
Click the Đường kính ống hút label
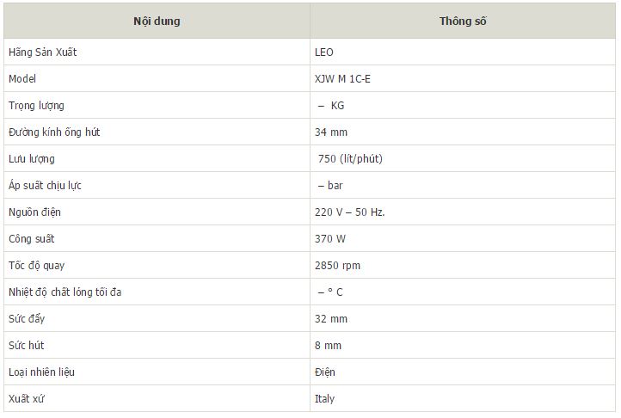pos(54,132)
